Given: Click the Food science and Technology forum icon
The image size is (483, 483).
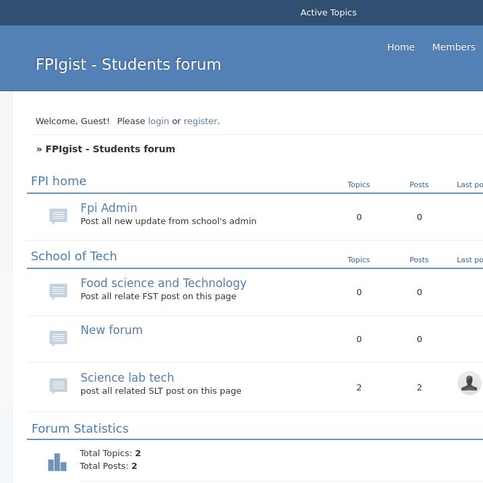Looking at the screenshot, I should [58, 291].
